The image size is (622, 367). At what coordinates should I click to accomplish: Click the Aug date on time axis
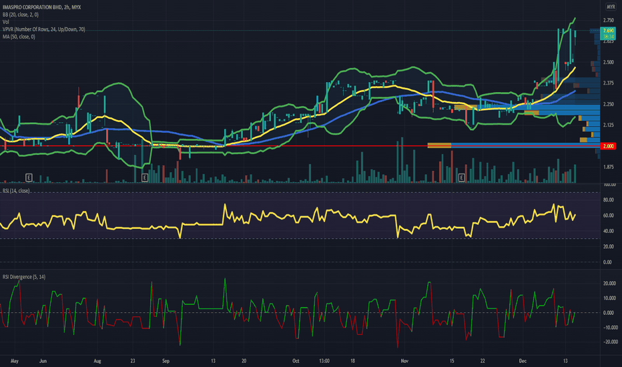[x=97, y=361]
